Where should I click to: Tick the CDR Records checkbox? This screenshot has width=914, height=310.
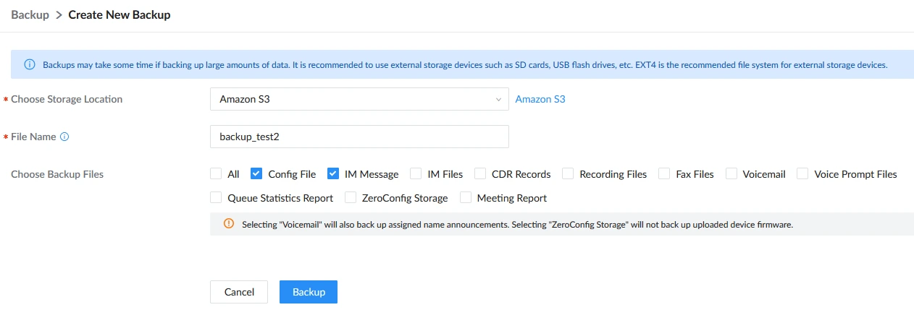[479, 173]
